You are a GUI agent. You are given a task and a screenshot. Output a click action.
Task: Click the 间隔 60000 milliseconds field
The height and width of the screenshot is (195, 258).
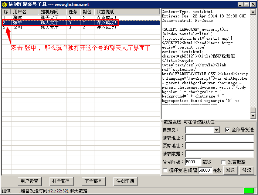[205, 170]
